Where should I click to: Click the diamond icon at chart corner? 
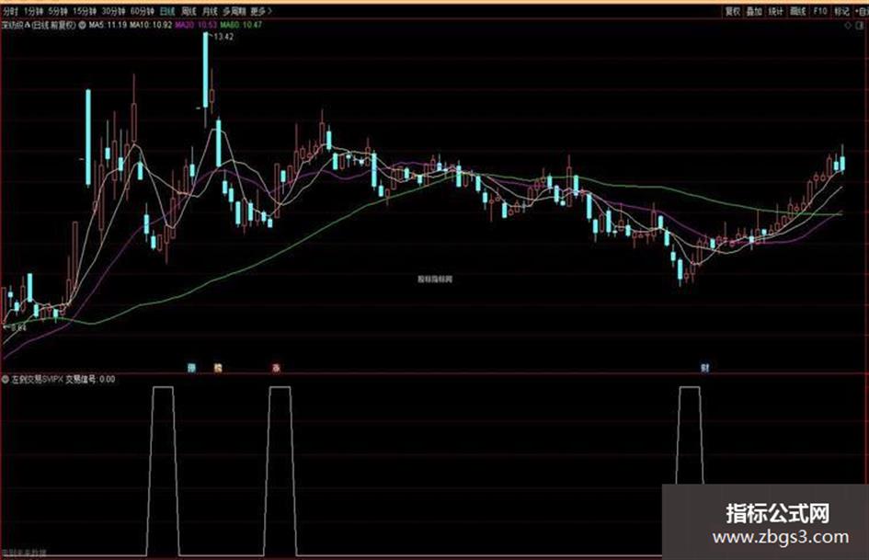tap(848, 26)
